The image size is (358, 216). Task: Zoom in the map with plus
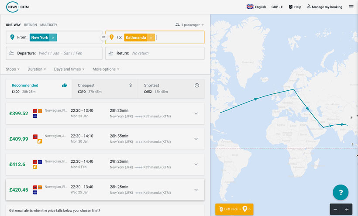click(x=347, y=209)
